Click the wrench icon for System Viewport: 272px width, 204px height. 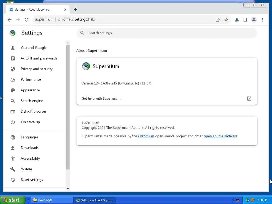13,169
